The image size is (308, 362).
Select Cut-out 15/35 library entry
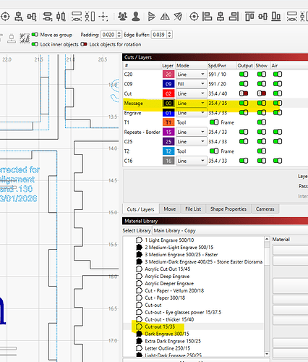(x=160, y=327)
